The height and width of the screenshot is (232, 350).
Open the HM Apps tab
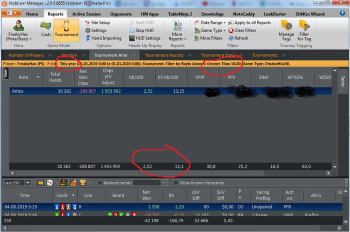tap(149, 14)
